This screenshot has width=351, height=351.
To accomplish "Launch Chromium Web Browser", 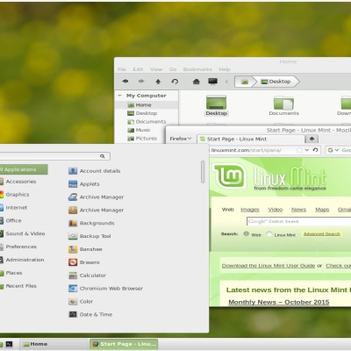I will [105, 289].
